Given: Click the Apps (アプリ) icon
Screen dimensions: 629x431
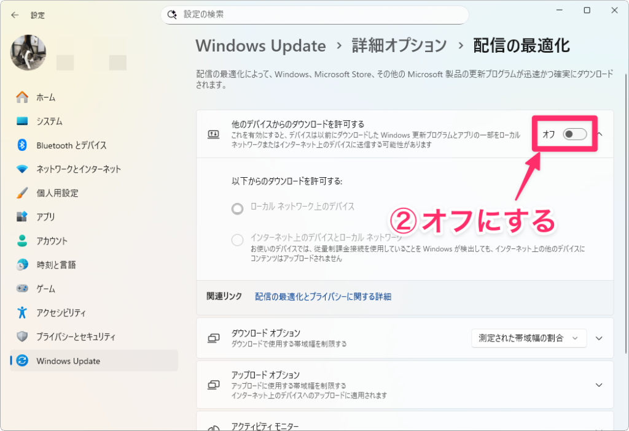Looking at the screenshot, I should click(x=22, y=217).
